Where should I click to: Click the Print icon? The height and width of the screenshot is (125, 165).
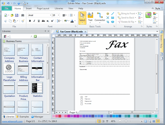coord(23,15)
